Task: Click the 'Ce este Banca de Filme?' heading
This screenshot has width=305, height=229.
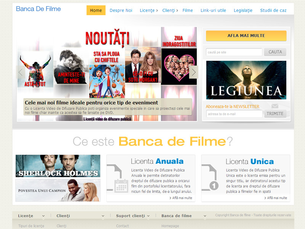Action: [153, 141]
